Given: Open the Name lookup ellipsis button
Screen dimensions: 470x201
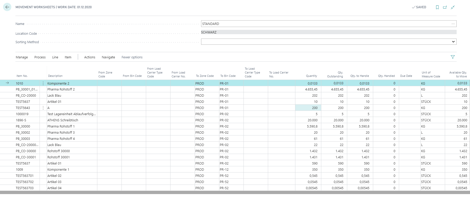Looking at the screenshot, I should 453,24.
